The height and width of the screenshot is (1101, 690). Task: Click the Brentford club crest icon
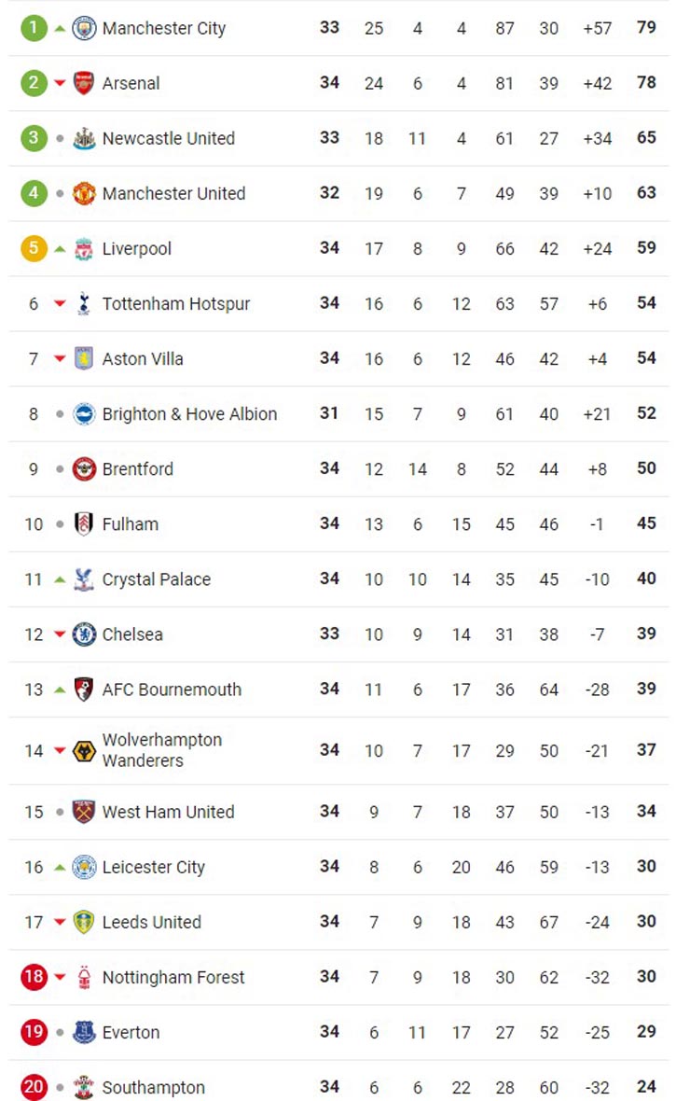point(84,468)
